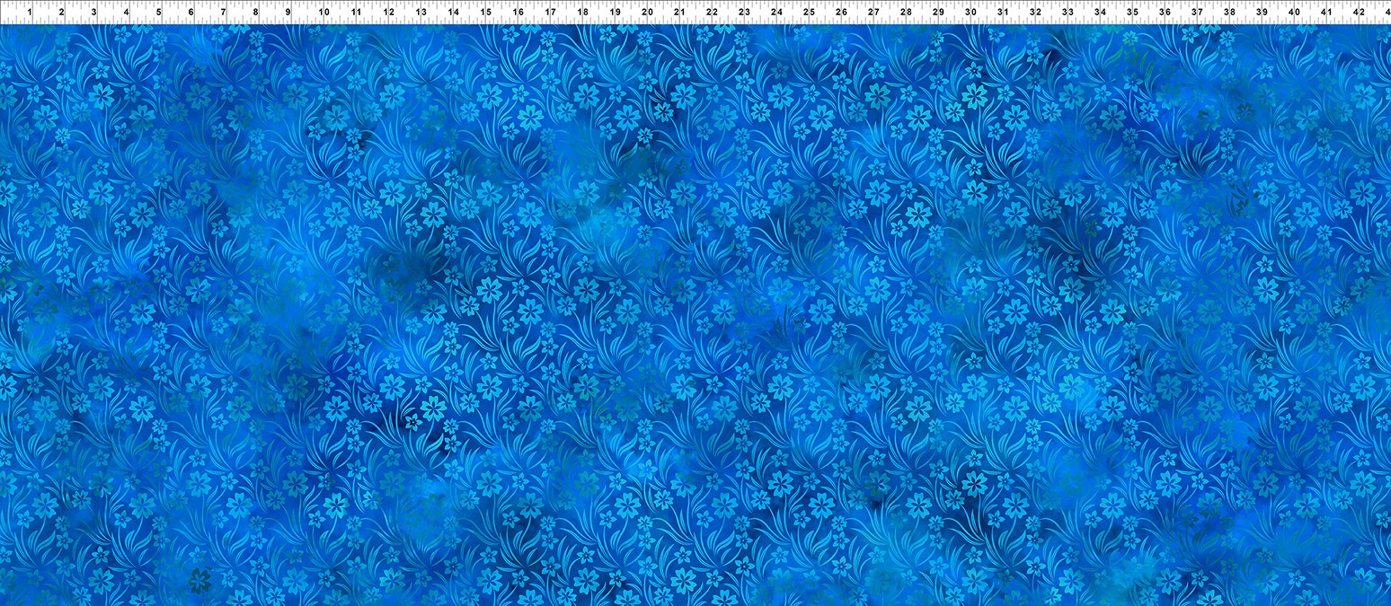
Task: Click the number 13 on the ruler
Action: (421, 13)
